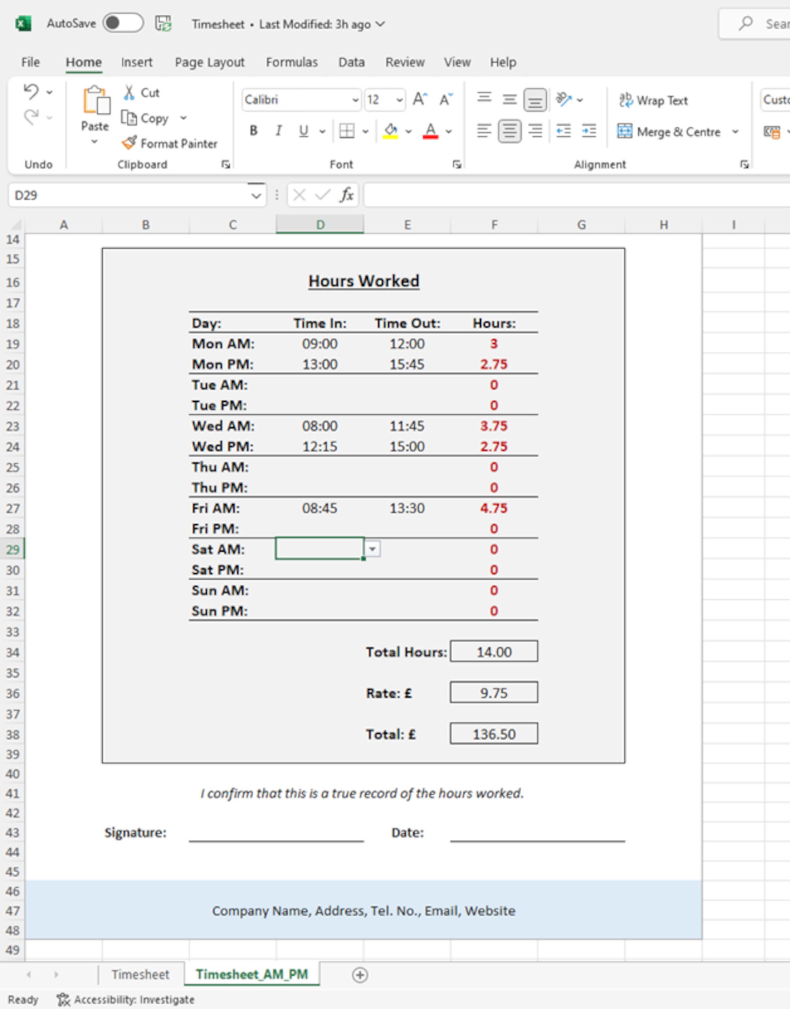
Task: Switch to the Review tab
Action: (x=405, y=62)
